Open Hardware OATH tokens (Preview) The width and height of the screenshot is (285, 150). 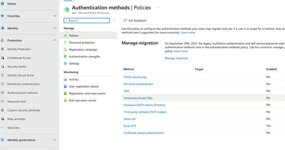pos(144,105)
